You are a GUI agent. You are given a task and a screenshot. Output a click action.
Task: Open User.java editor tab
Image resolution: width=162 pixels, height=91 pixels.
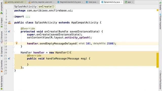[92, 2]
